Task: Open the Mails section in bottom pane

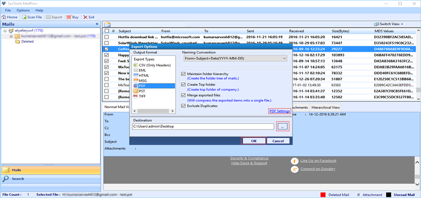Action: click(x=51, y=170)
